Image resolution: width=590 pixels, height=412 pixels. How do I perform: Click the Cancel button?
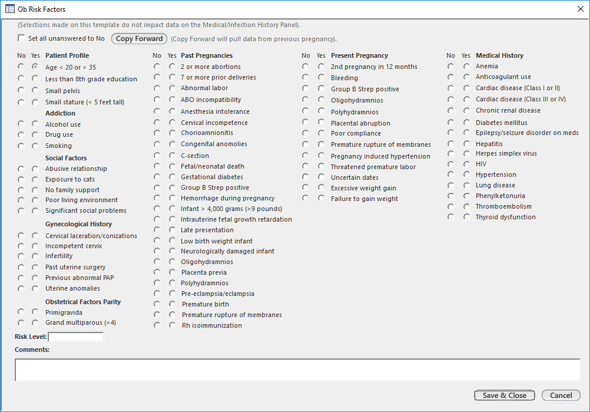[x=561, y=395]
